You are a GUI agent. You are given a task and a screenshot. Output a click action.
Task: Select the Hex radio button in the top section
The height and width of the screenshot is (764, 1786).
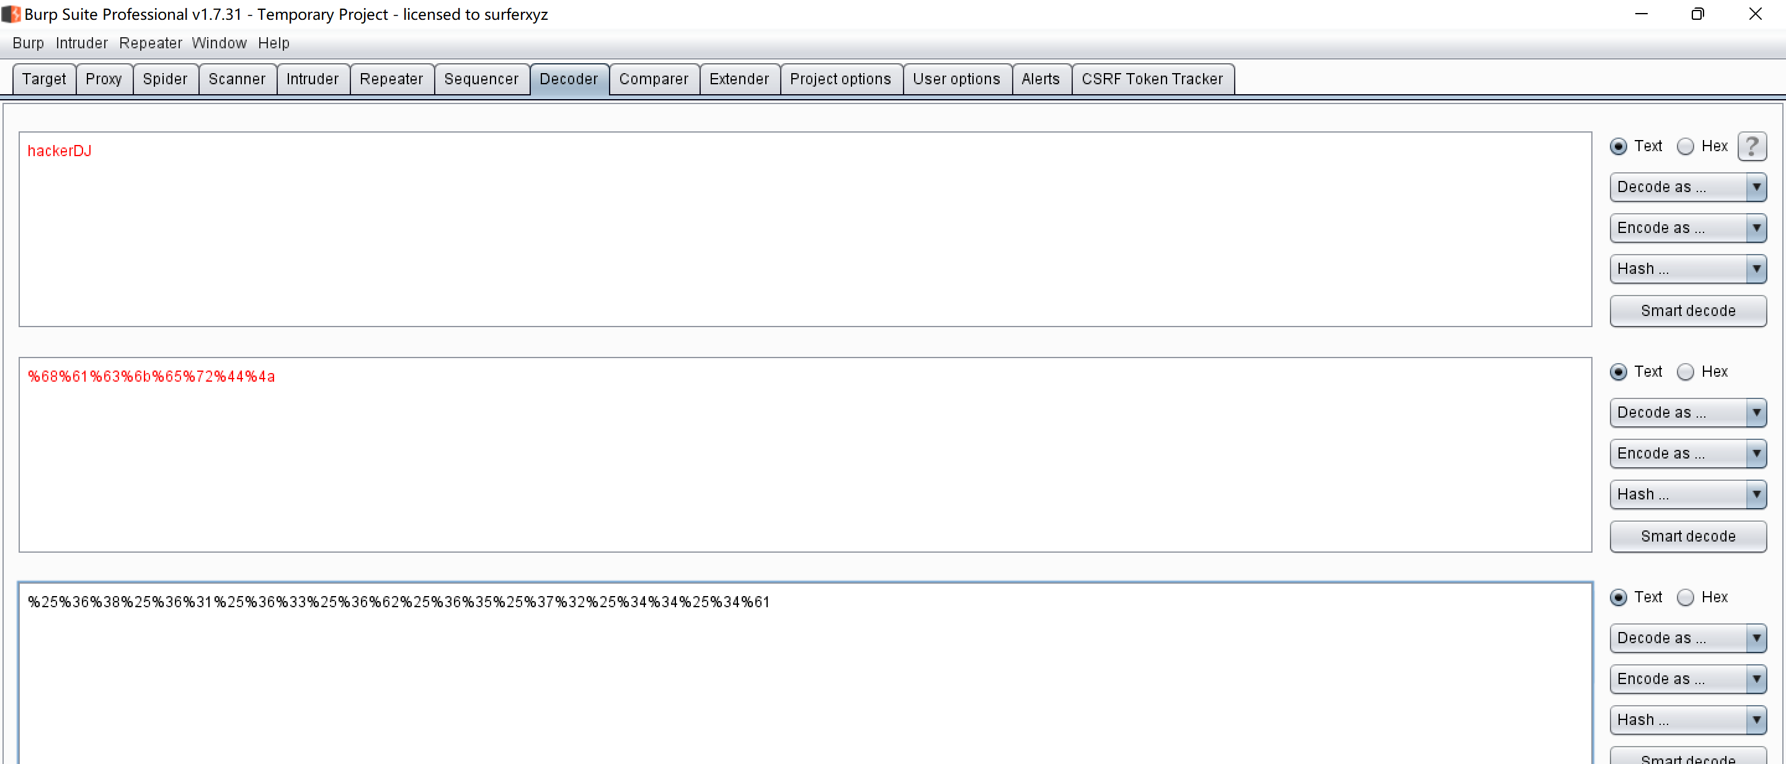click(1687, 146)
